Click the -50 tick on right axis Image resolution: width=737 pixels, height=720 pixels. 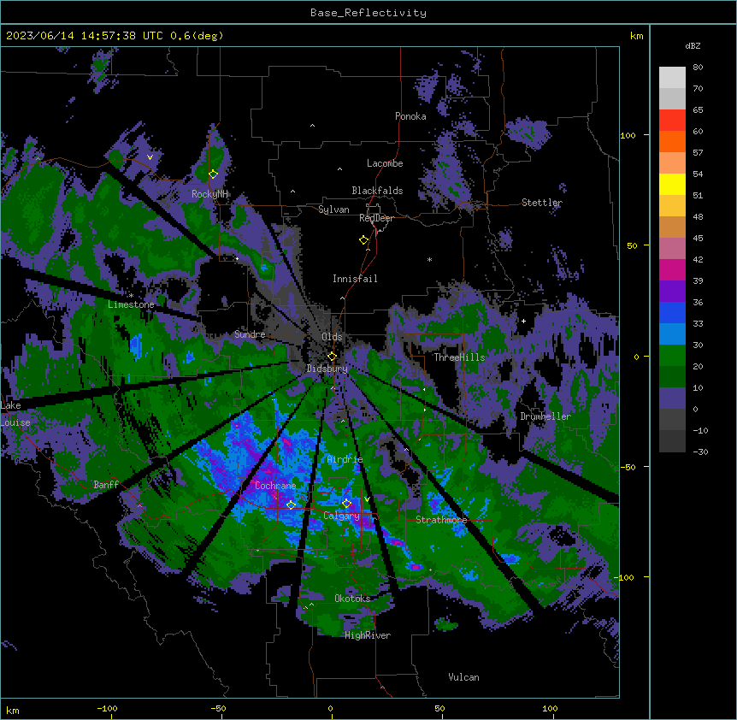click(628, 467)
